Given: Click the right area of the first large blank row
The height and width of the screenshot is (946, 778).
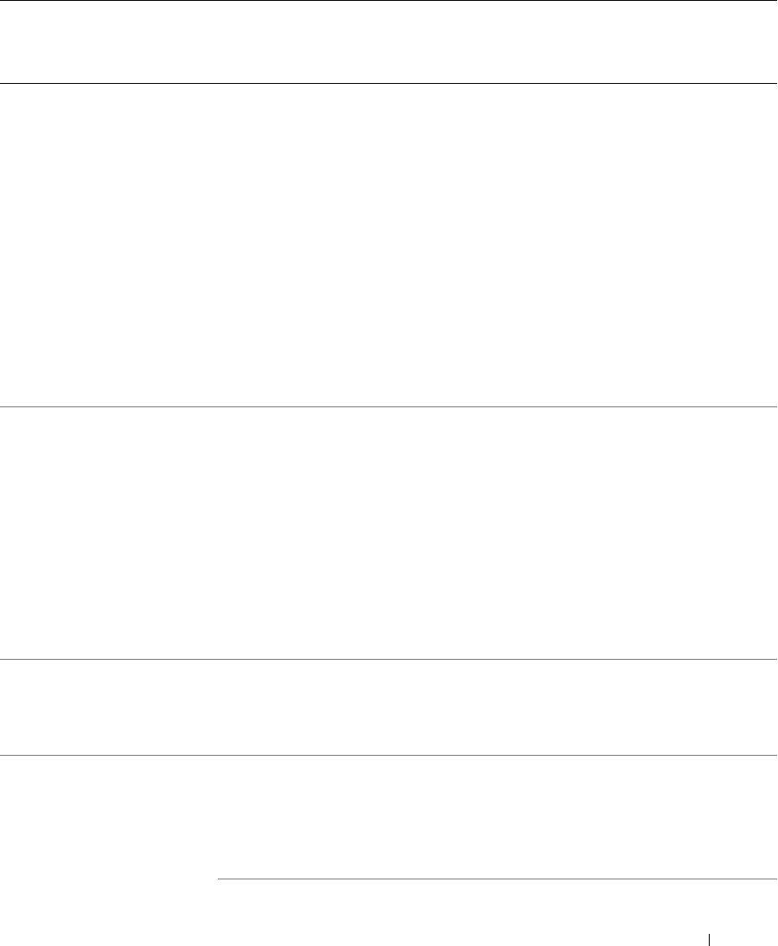Looking at the screenshot, I should [498, 245].
